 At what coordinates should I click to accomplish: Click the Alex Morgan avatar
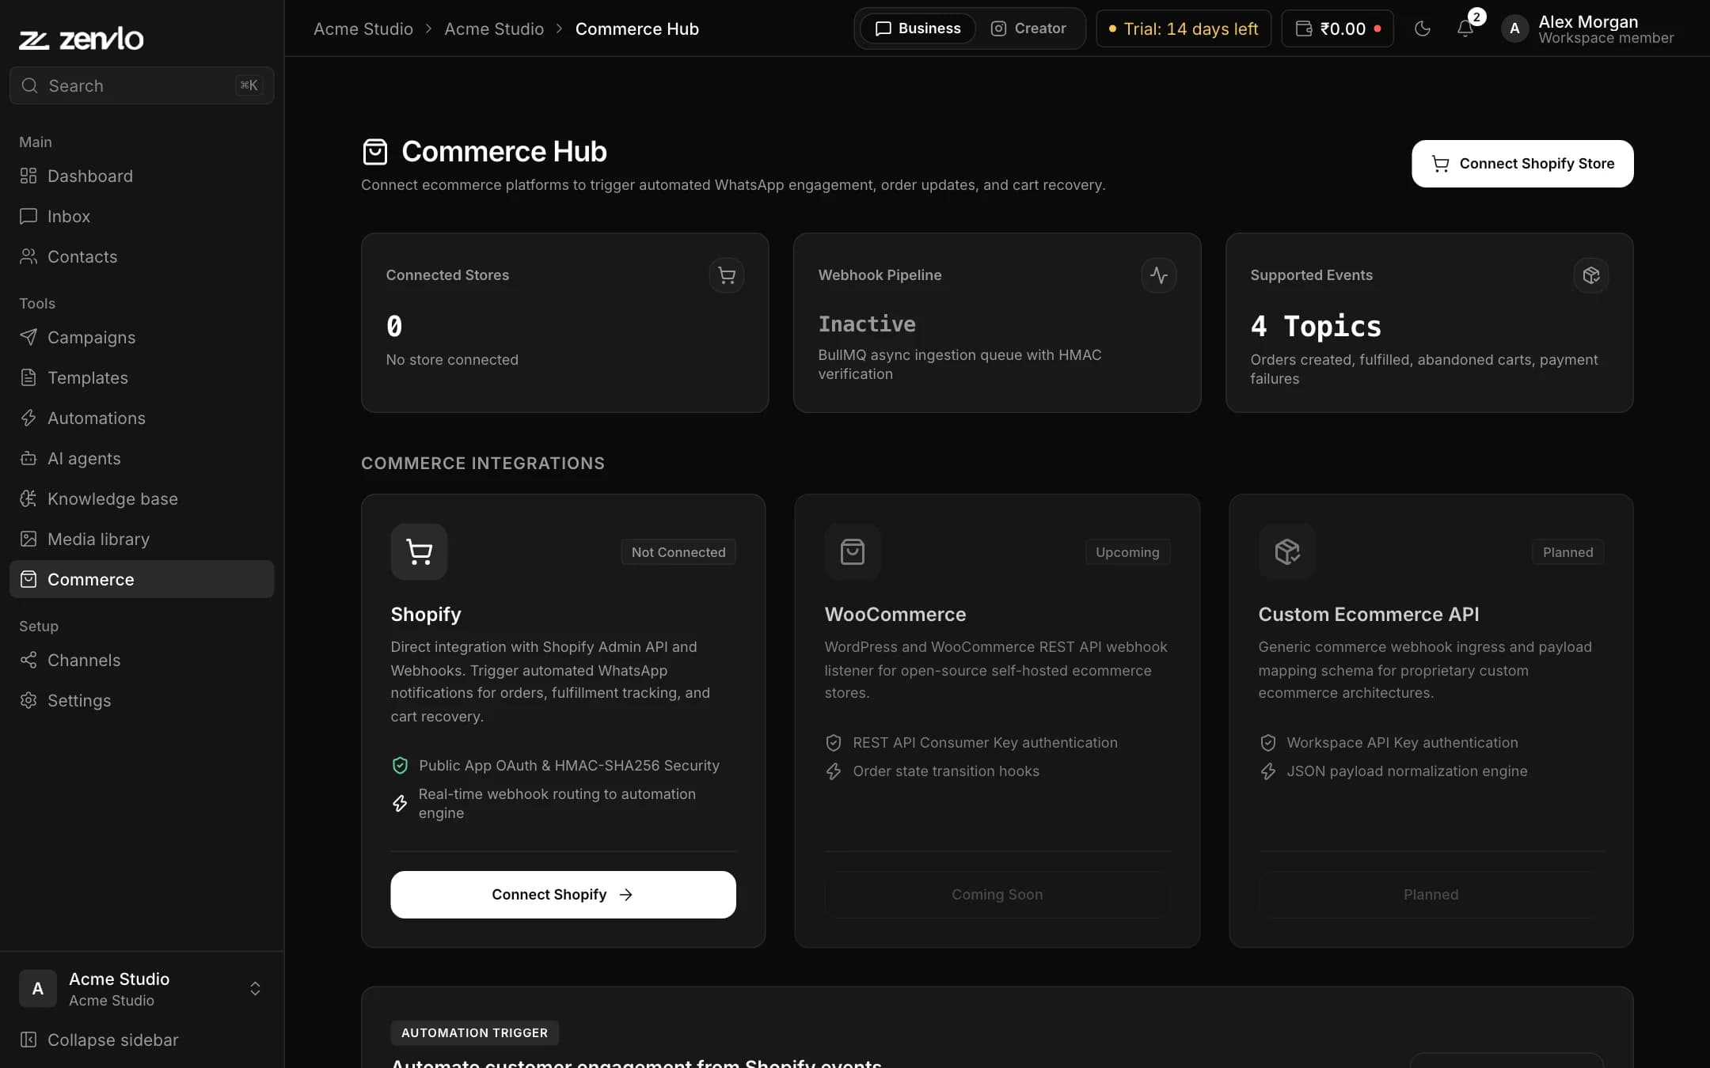[1514, 28]
